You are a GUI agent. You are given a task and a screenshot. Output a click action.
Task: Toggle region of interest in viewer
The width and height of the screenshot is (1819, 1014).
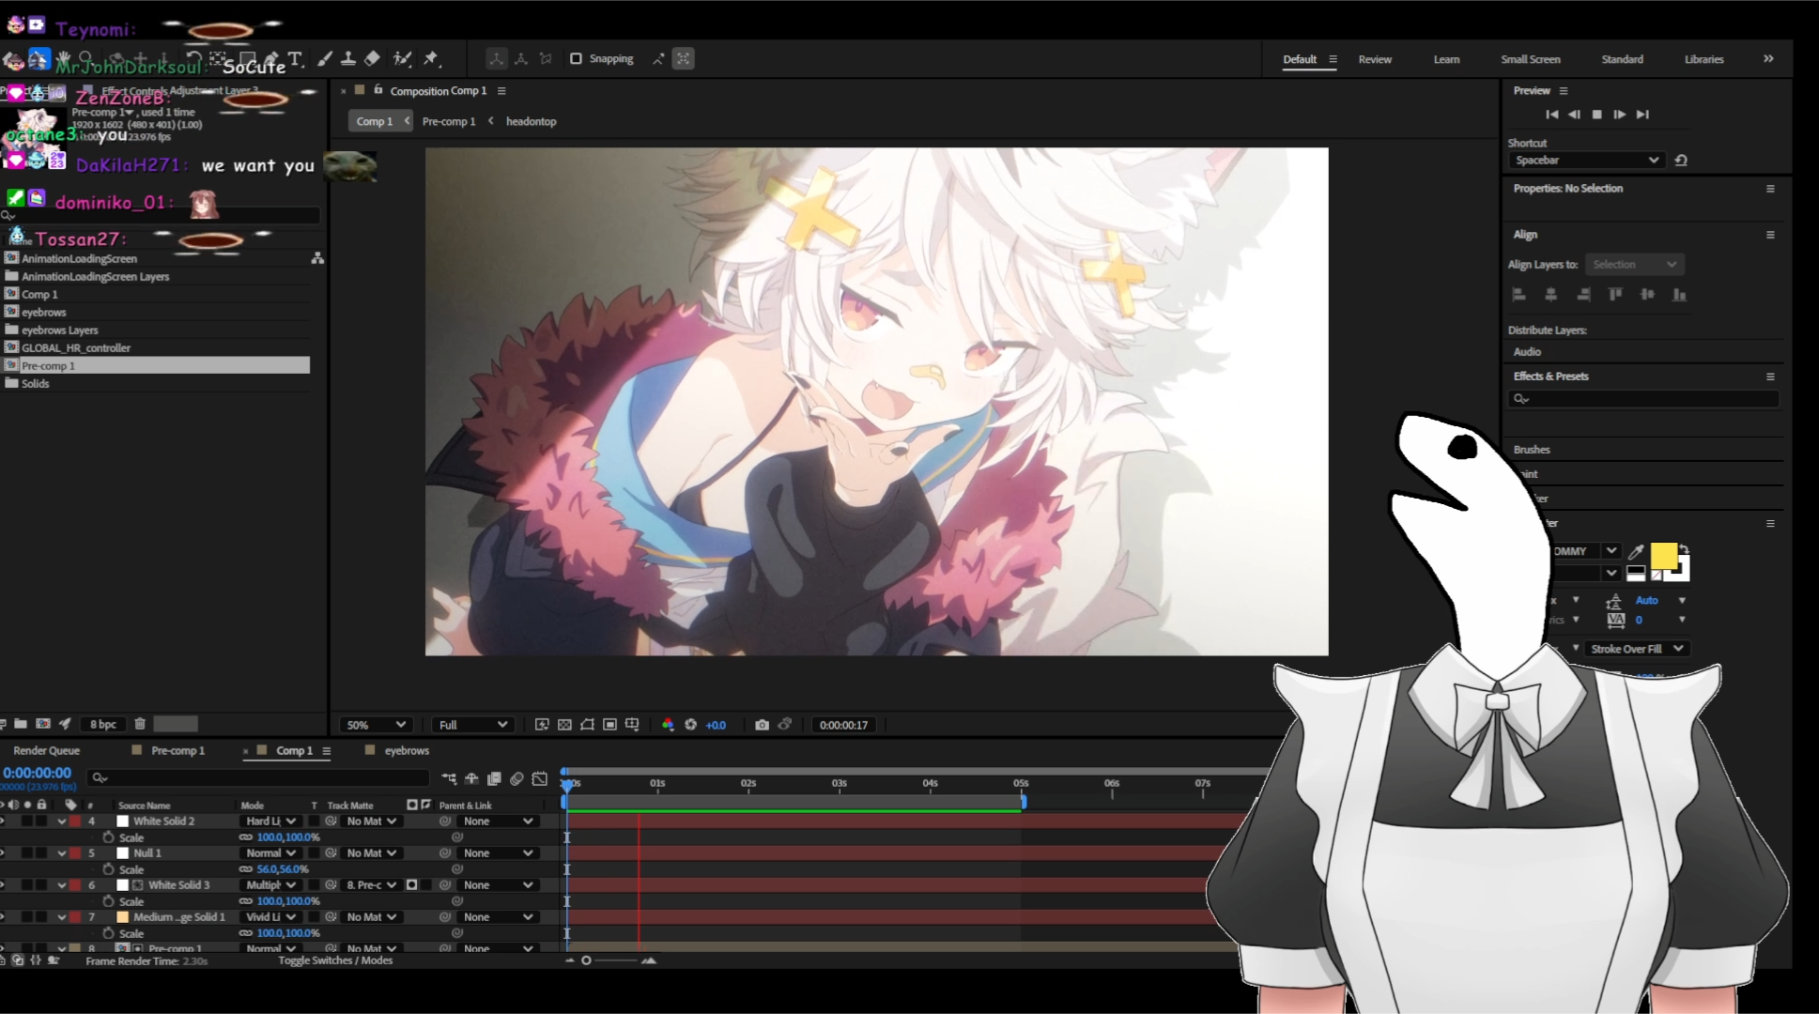point(609,725)
